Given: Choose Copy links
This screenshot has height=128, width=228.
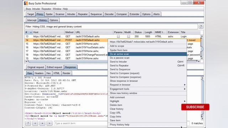Looking at the screenshot, I should (147, 117).
